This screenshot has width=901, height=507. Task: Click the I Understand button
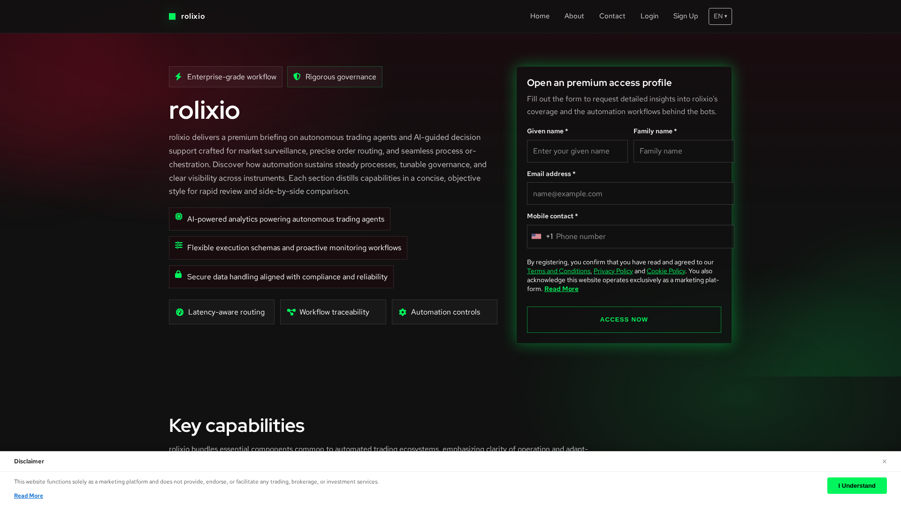pyautogui.click(x=856, y=485)
